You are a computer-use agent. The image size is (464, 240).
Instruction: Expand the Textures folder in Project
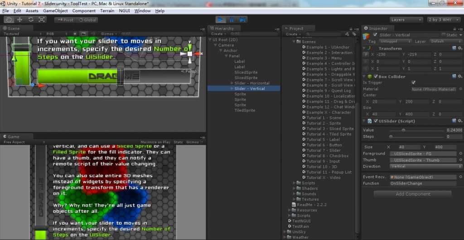pos(294,199)
